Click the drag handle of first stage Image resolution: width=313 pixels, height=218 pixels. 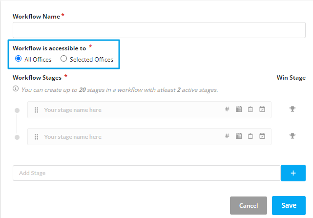36,110
